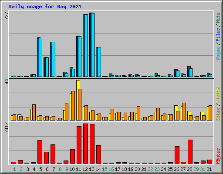Viewport: 223px width, 174px height.
Task: Click the red KBytes bar for day 12
Action: [85, 144]
